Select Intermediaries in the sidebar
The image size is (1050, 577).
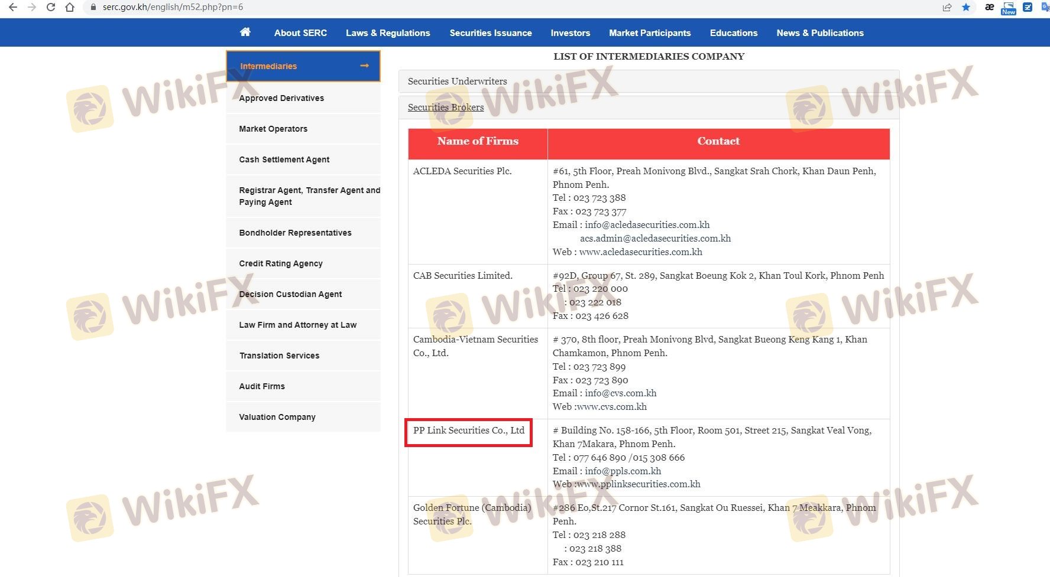303,66
